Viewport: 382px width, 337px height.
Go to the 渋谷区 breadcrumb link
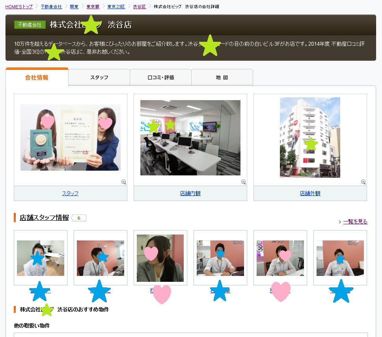tap(139, 7)
